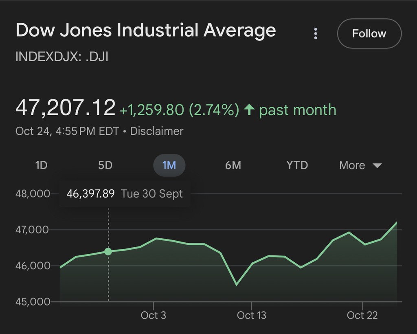417x334 pixels.
Task: Click the 47,207.12 index price
Action: pos(65,108)
